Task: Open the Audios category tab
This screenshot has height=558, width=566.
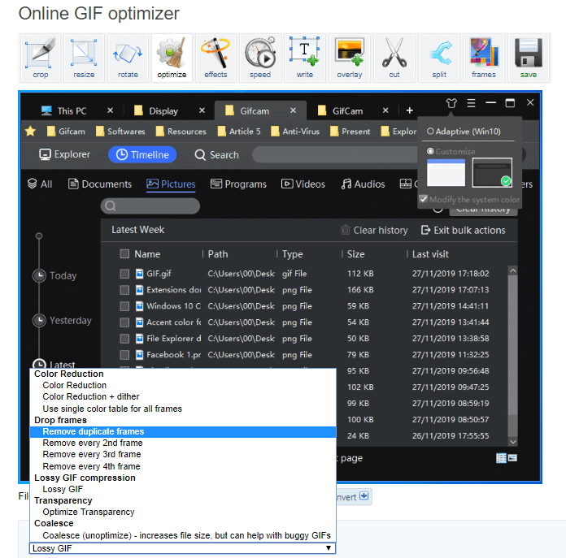Action: coord(364,184)
